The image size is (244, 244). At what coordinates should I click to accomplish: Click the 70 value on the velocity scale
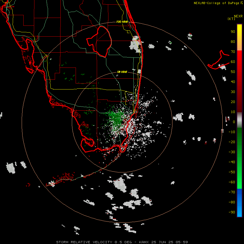click(x=233, y=52)
